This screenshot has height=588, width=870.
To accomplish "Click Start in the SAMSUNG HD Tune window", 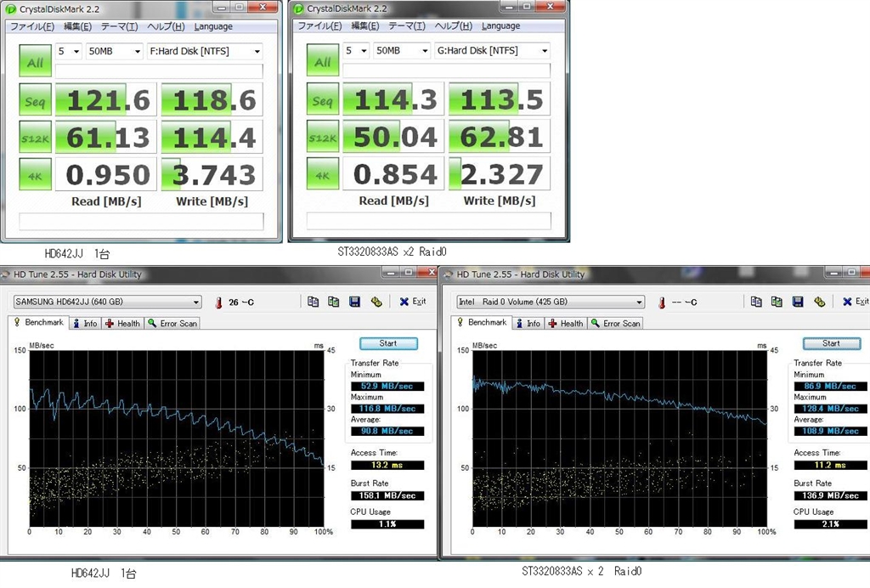I will (388, 343).
